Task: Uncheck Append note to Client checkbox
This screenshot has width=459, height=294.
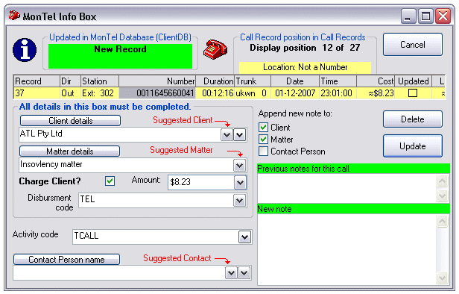Action: click(263, 127)
